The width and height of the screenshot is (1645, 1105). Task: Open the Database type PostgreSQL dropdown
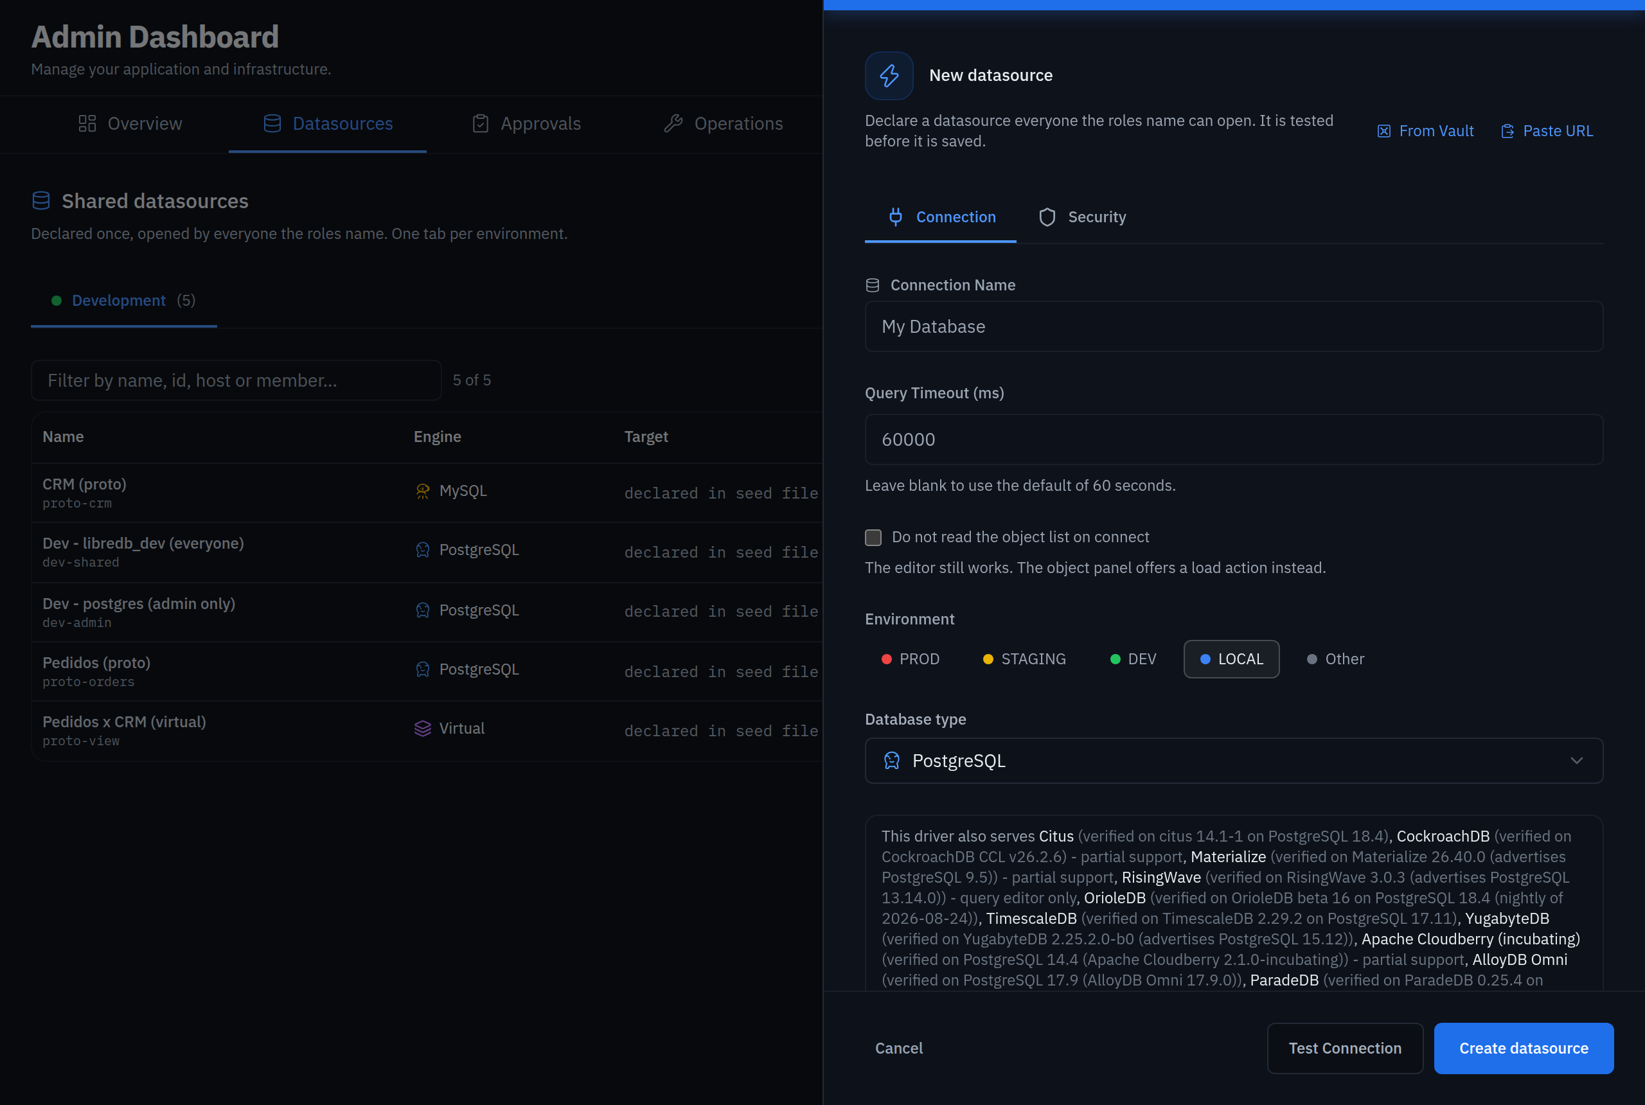pos(1233,761)
